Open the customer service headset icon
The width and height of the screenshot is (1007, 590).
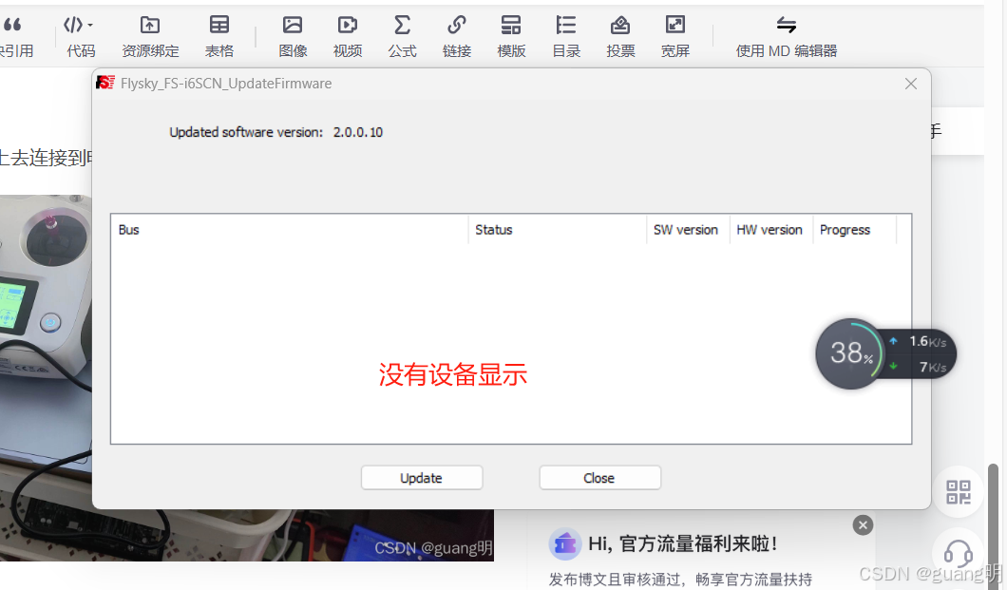tap(959, 553)
